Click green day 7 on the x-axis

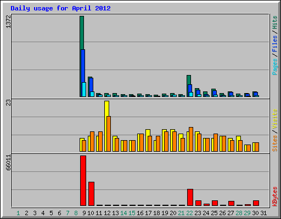(x=68, y=213)
